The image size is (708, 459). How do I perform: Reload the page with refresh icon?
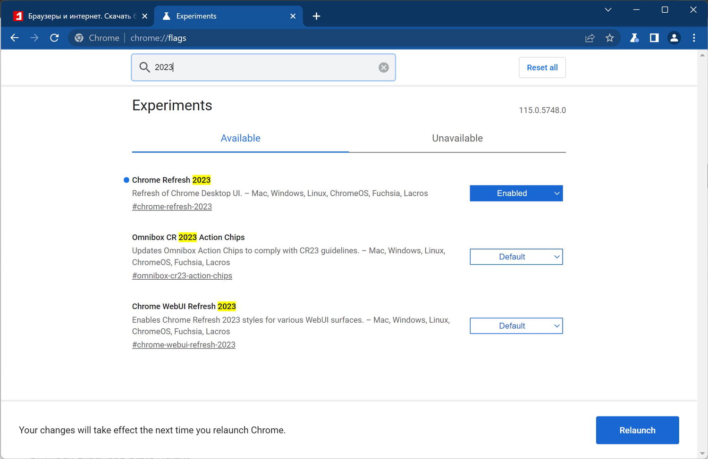54,38
